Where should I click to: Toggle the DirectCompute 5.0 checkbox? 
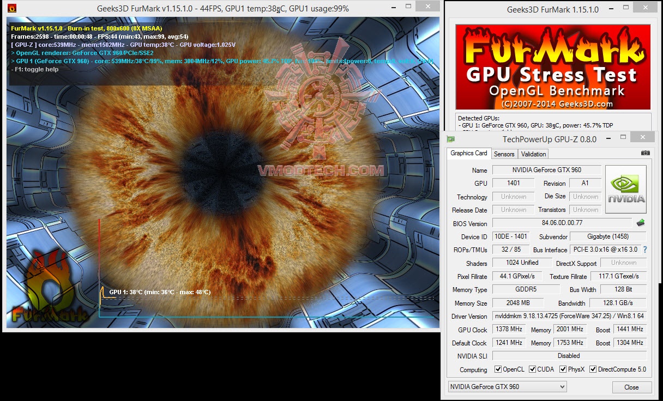pyautogui.click(x=593, y=369)
